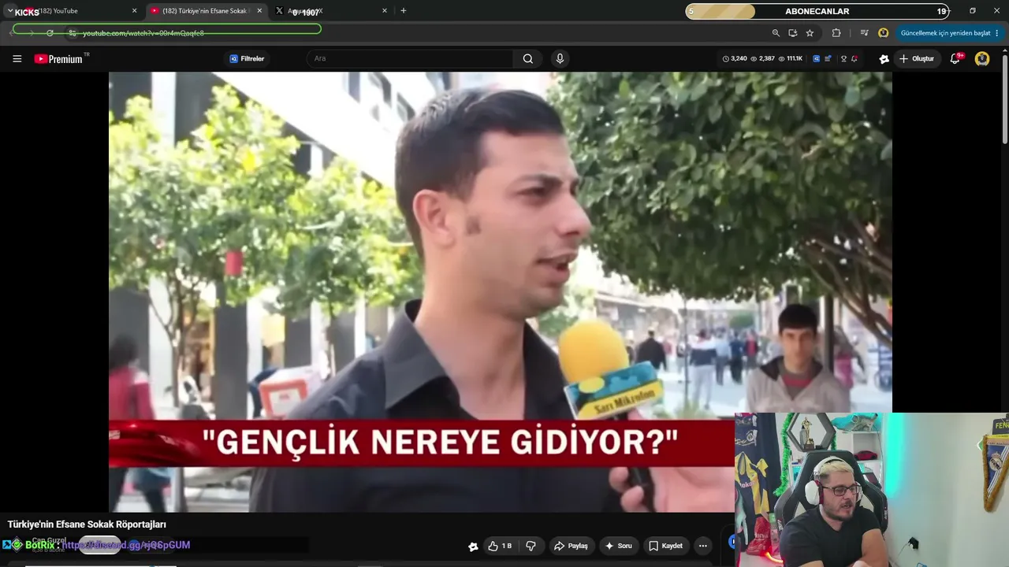Click the eye stat icon showing 111.1K

click(x=781, y=59)
